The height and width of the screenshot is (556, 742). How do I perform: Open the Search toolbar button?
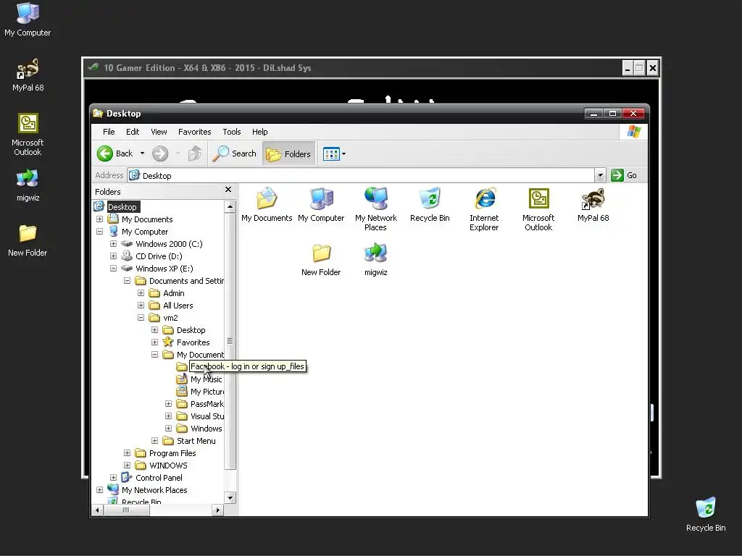point(234,153)
